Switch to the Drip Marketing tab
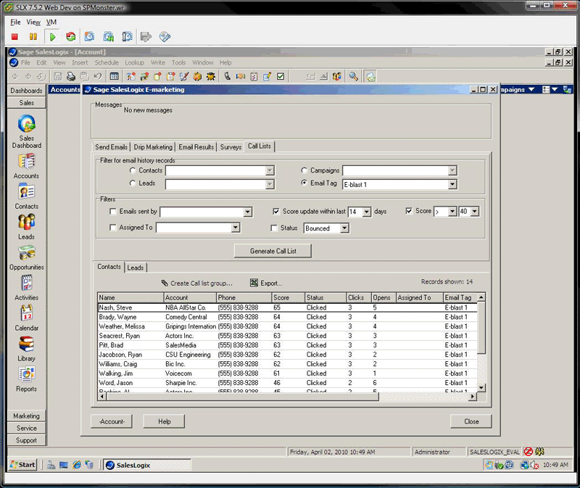Viewport: 580px width, 488px height. (x=153, y=147)
